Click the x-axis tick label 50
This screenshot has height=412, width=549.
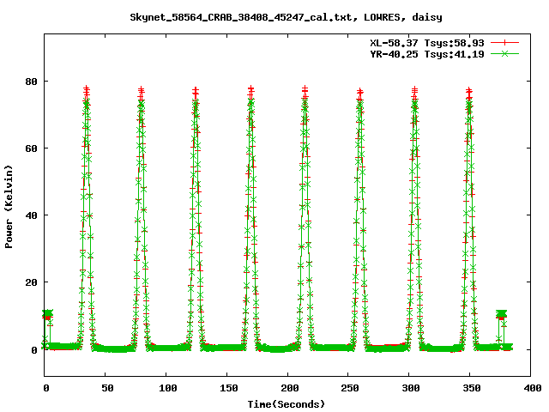point(107,388)
